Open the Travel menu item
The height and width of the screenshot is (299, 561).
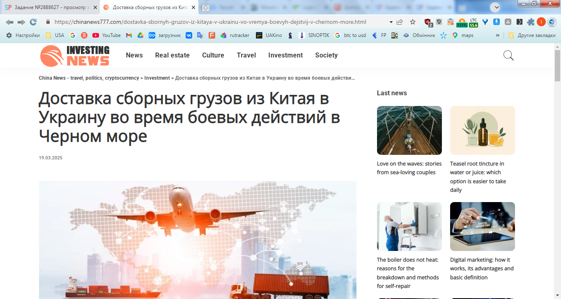246,55
